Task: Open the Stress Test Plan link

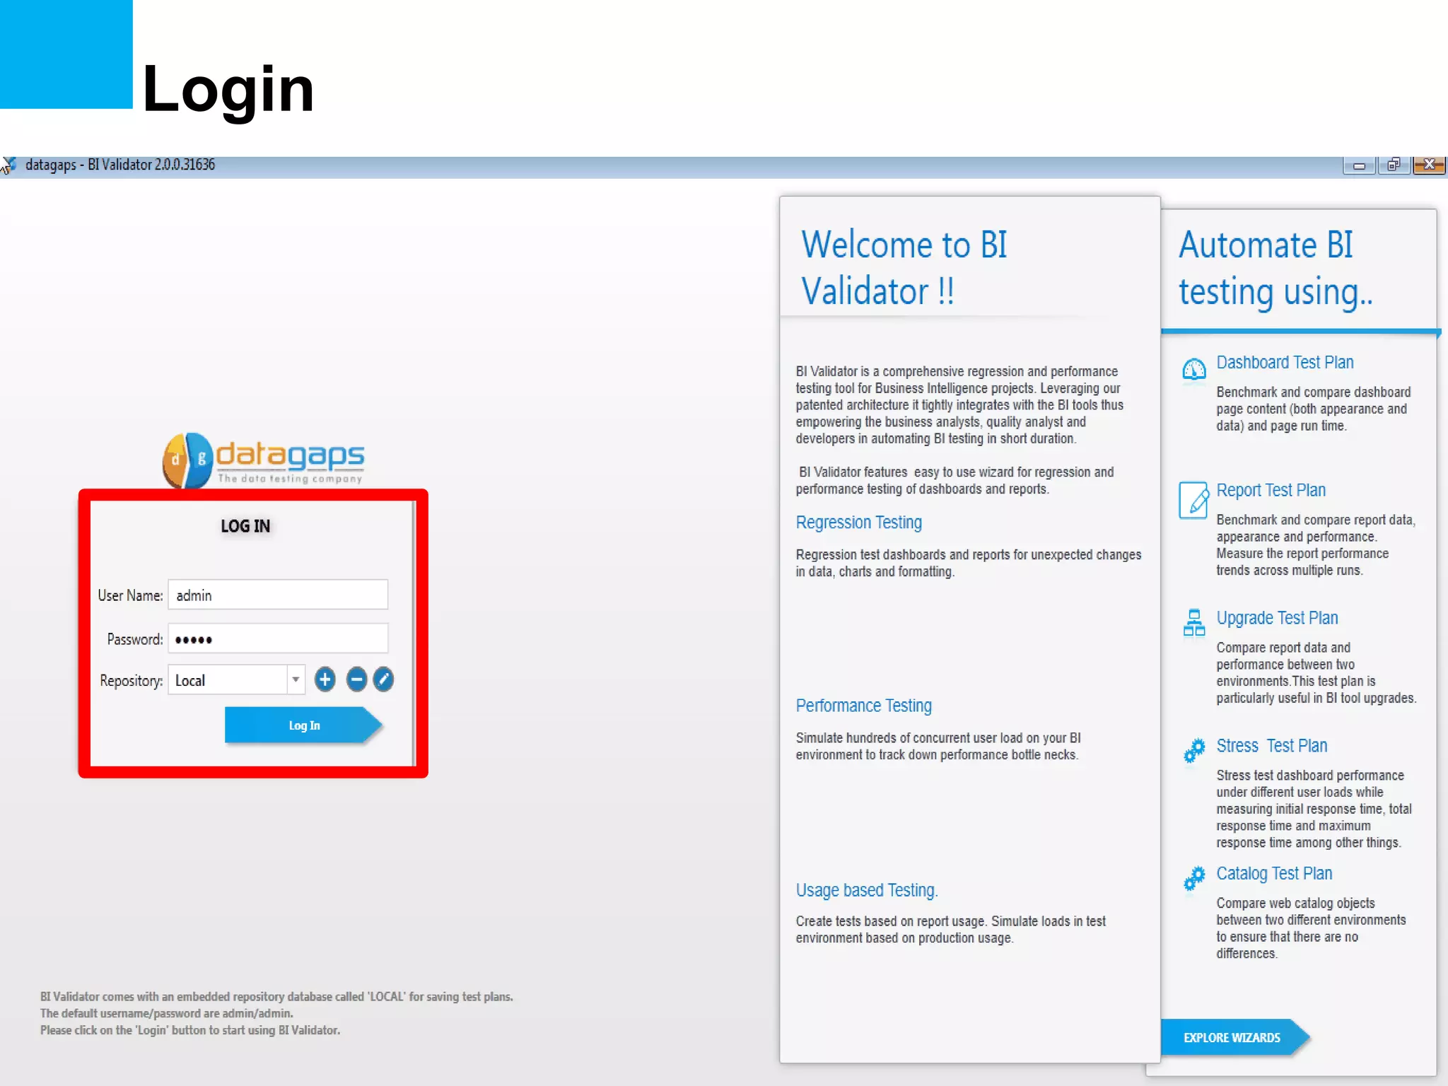Action: click(1271, 746)
